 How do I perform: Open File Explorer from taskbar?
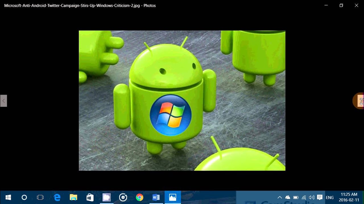tap(74, 197)
